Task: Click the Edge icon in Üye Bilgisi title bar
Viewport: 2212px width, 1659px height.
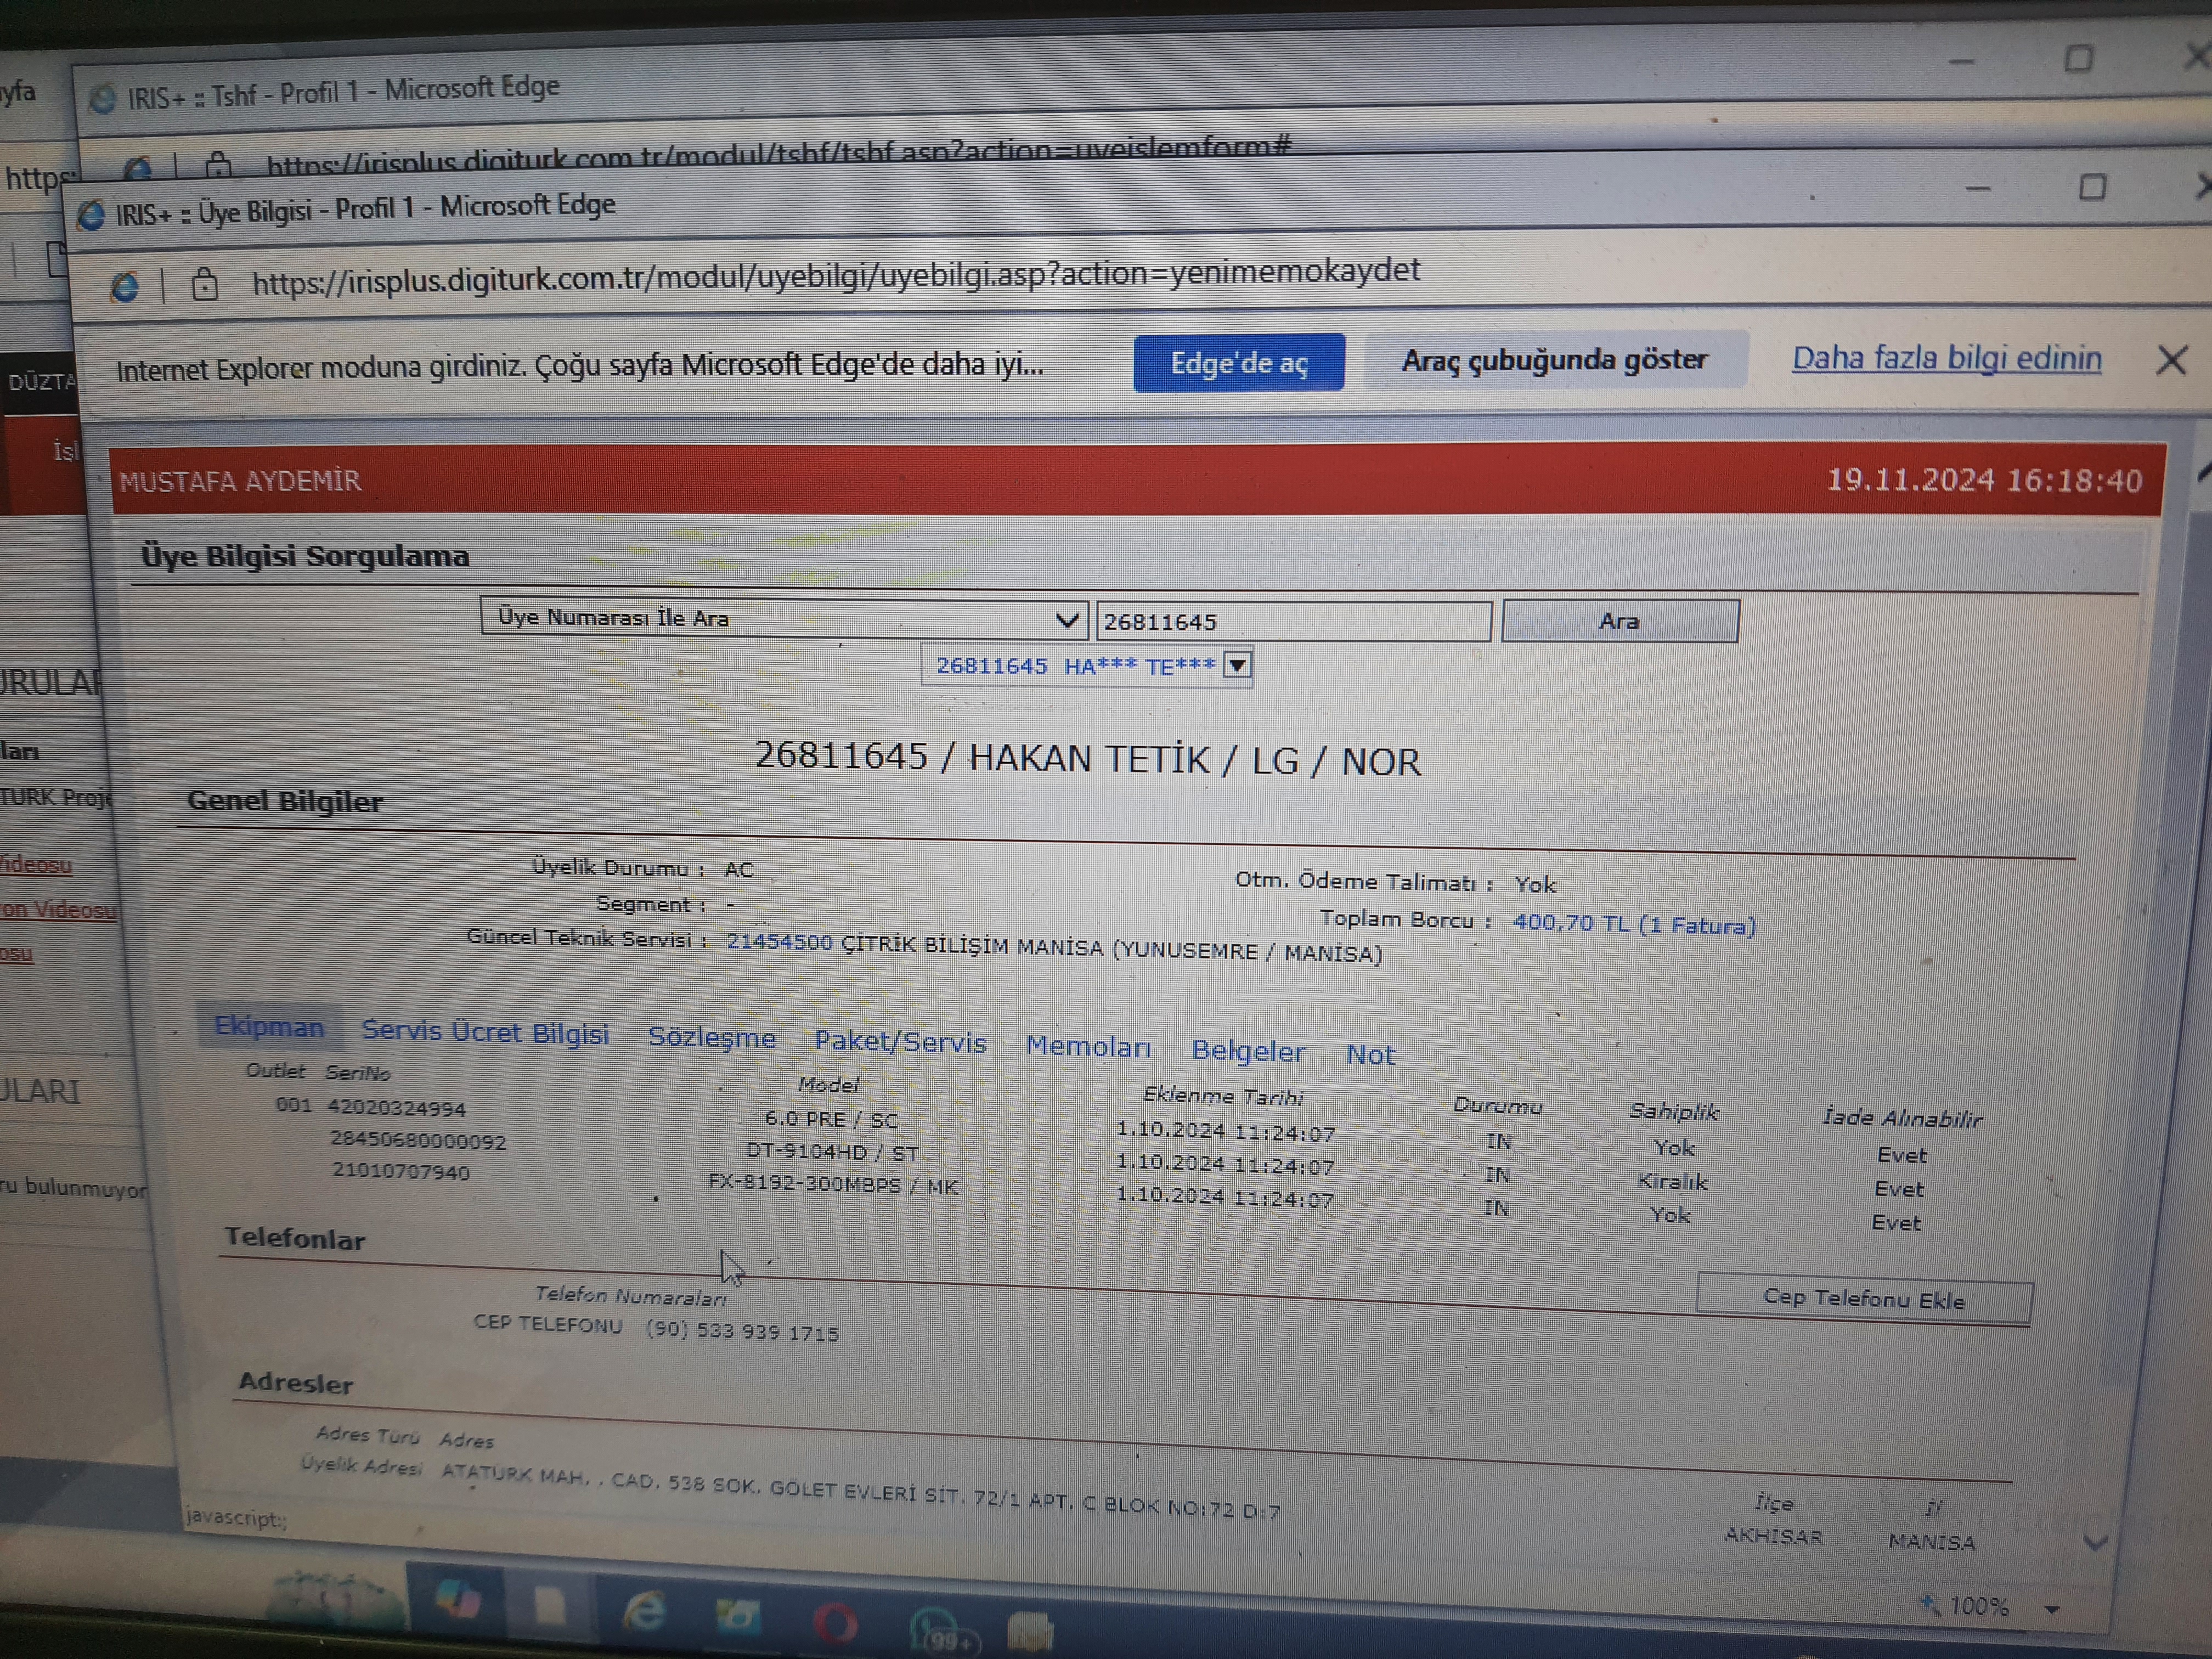Action: [x=91, y=215]
